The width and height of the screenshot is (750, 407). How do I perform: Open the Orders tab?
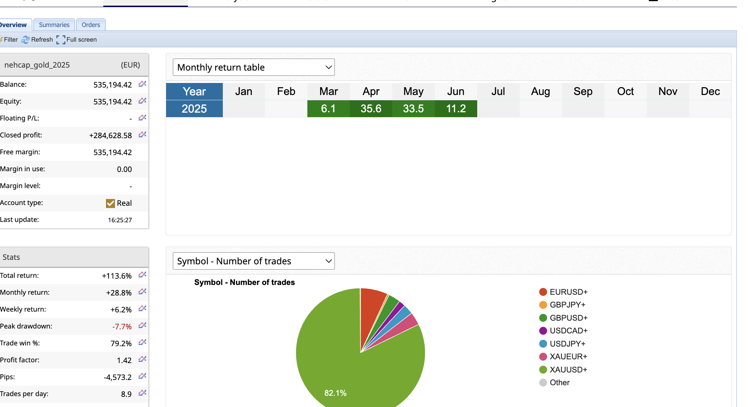click(x=91, y=25)
